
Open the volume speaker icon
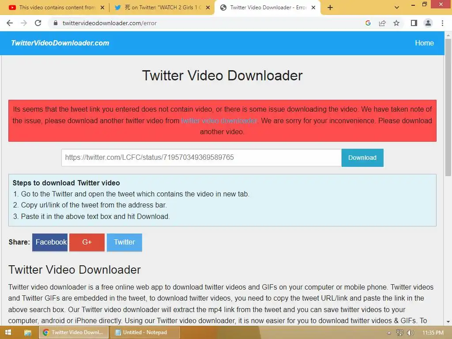pos(410,333)
